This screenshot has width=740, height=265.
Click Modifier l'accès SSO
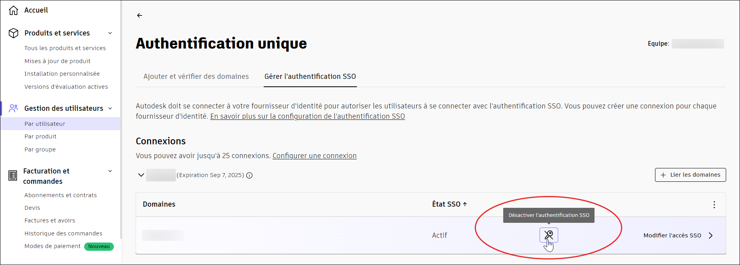678,235
